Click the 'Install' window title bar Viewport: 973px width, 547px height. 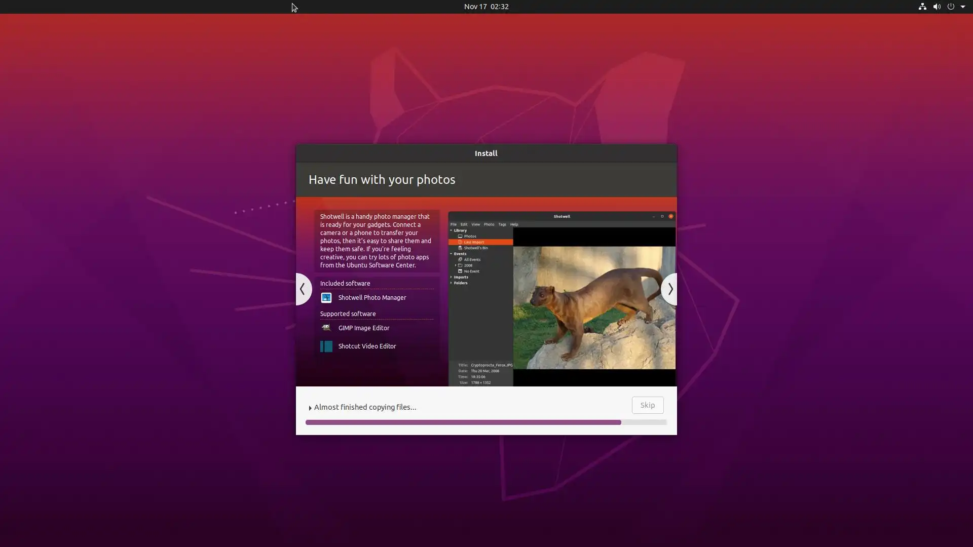point(486,153)
